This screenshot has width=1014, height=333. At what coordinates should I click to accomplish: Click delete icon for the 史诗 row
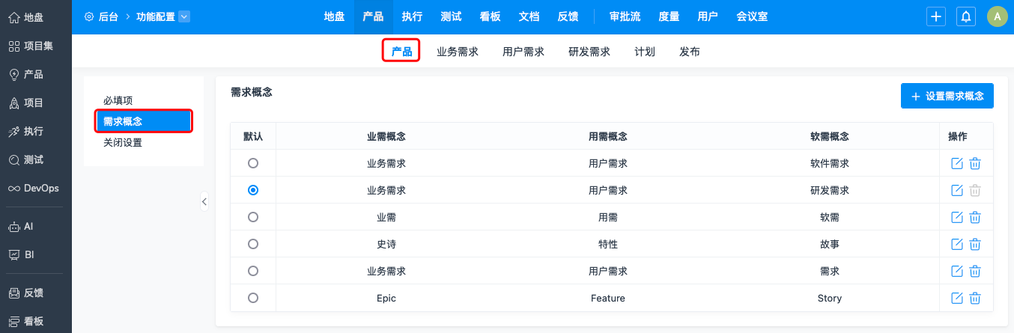(x=975, y=244)
